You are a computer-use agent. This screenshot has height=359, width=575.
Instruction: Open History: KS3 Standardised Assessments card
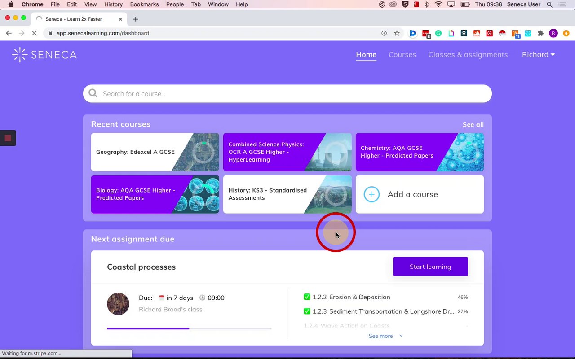pyautogui.click(x=287, y=194)
